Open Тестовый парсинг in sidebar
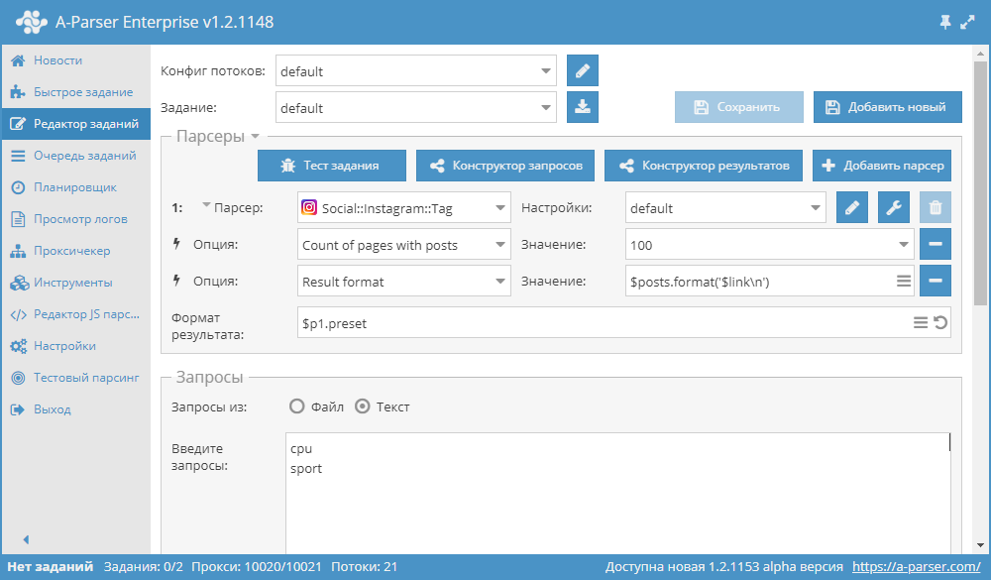Viewport: 991px width, 580px height. pos(76,377)
